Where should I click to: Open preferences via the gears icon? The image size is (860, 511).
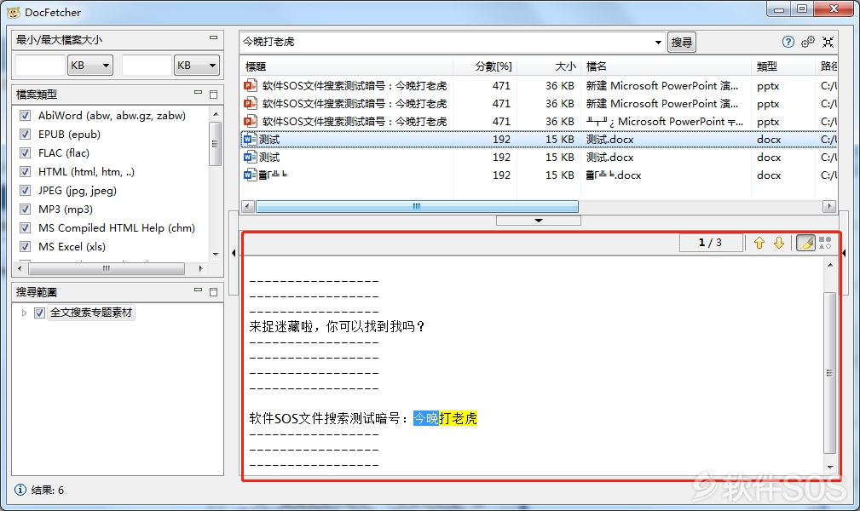(x=808, y=42)
